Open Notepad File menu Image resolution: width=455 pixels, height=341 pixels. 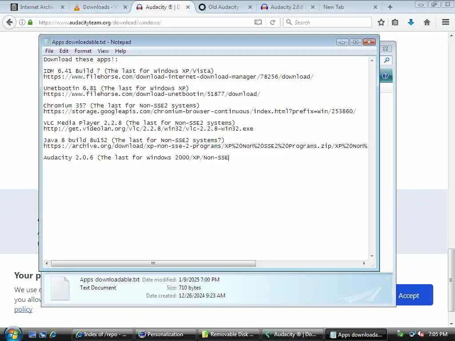tap(49, 51)
